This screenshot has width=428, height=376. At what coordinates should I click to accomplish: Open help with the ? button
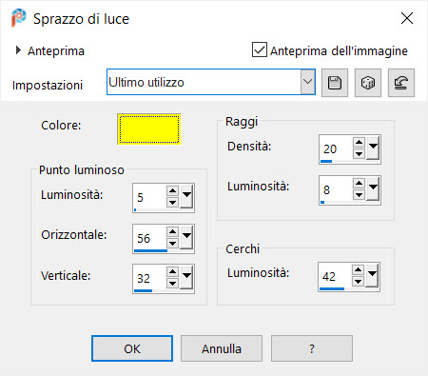coord(312,348)
